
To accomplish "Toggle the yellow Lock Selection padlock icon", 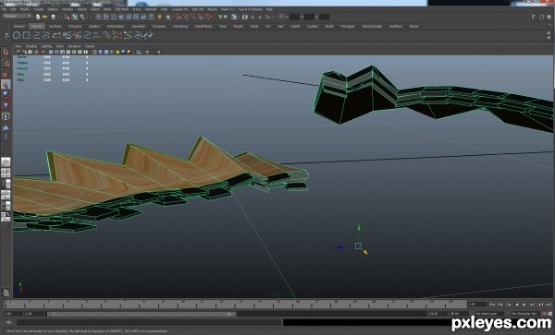I will point(160,17).
